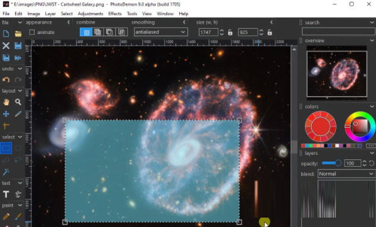
Task: Click the save-as export icon
Action: pos(18,58)
